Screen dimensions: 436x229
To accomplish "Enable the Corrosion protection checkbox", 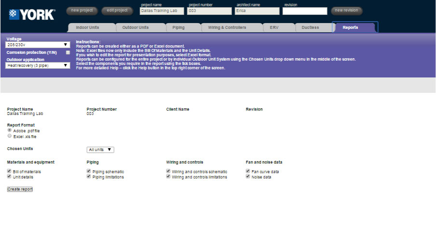I will click(68, 52).
